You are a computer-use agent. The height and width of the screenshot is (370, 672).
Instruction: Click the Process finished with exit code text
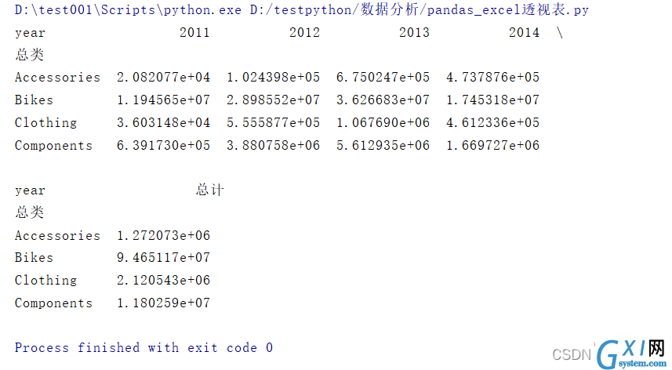point(143,348)
